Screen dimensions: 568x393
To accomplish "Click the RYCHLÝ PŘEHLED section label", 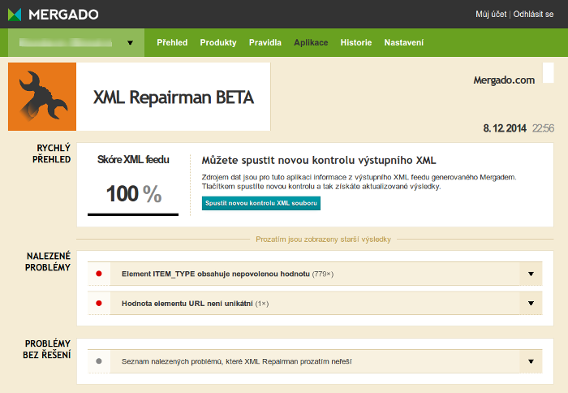I will point(51,153).
